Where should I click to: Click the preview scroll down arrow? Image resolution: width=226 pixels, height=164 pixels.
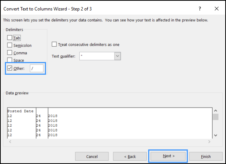216,135
